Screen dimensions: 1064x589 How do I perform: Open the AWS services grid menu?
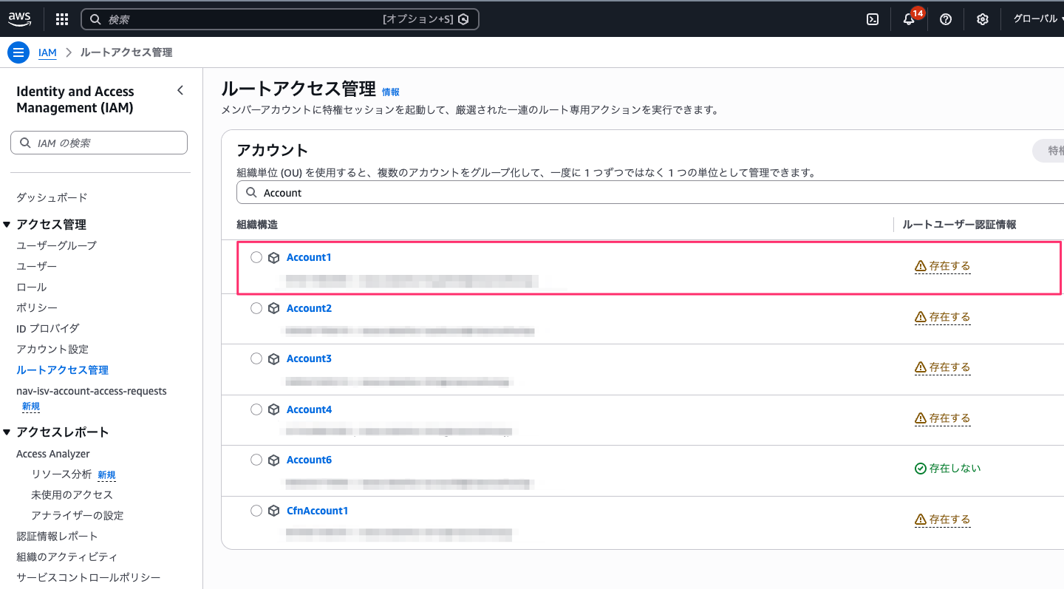pyautogui.click(x=62, y=19)
